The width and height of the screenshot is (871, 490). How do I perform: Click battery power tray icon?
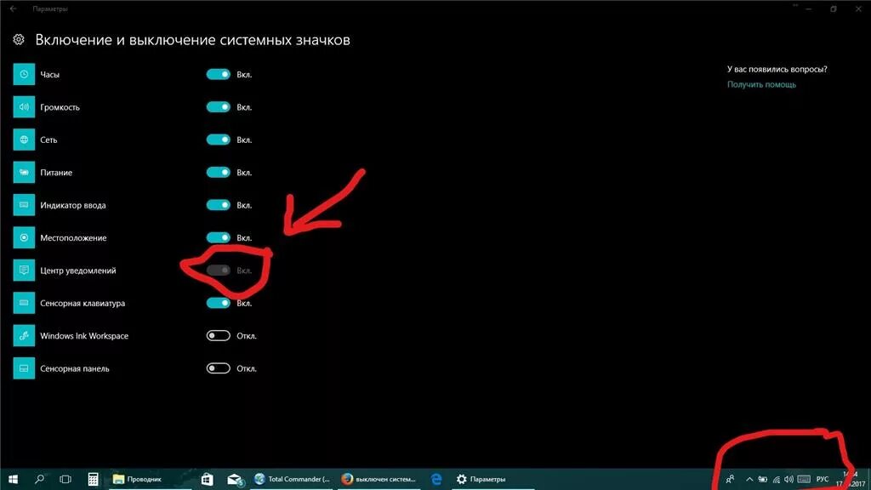[763, 479]
